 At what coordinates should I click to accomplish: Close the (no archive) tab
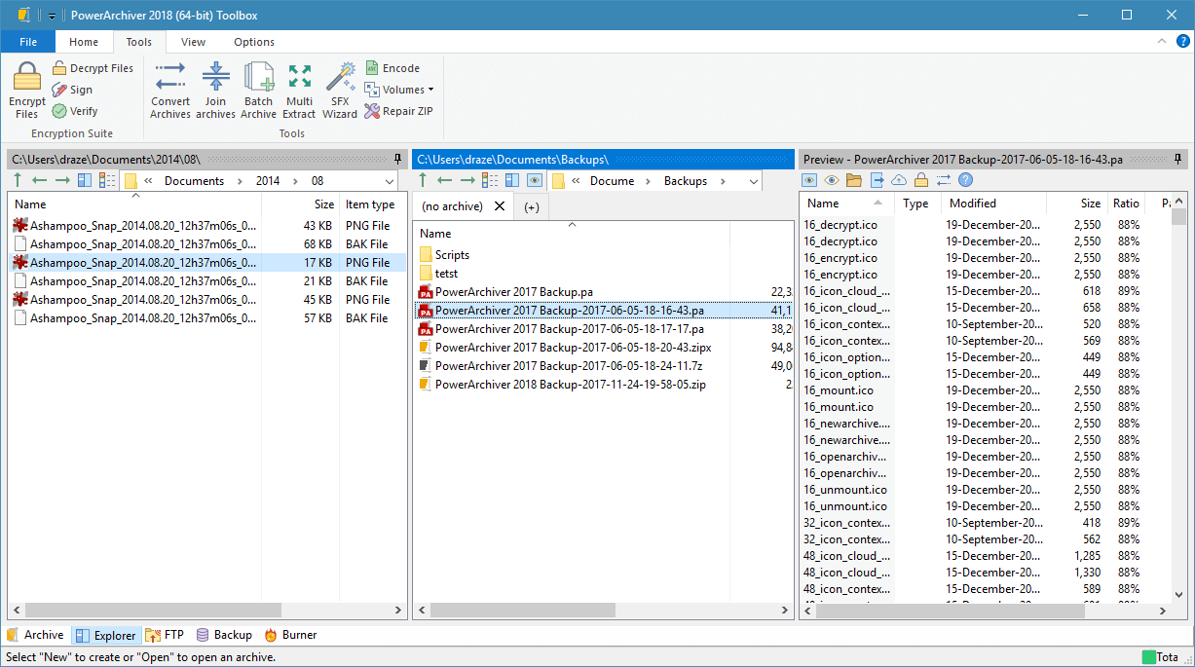(x=501, y=206)
